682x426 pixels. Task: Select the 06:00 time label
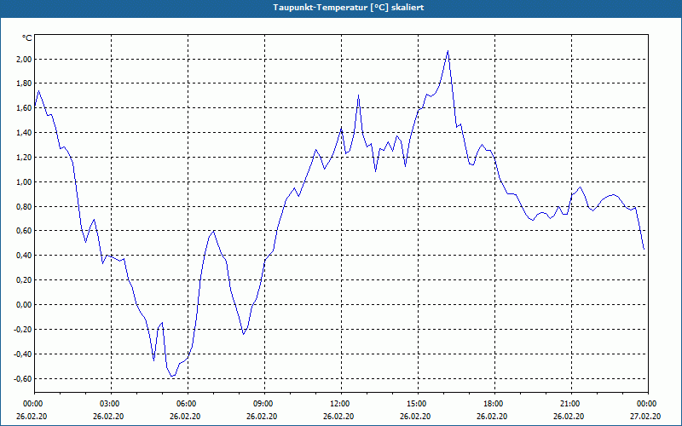click(x=188, y=404)
